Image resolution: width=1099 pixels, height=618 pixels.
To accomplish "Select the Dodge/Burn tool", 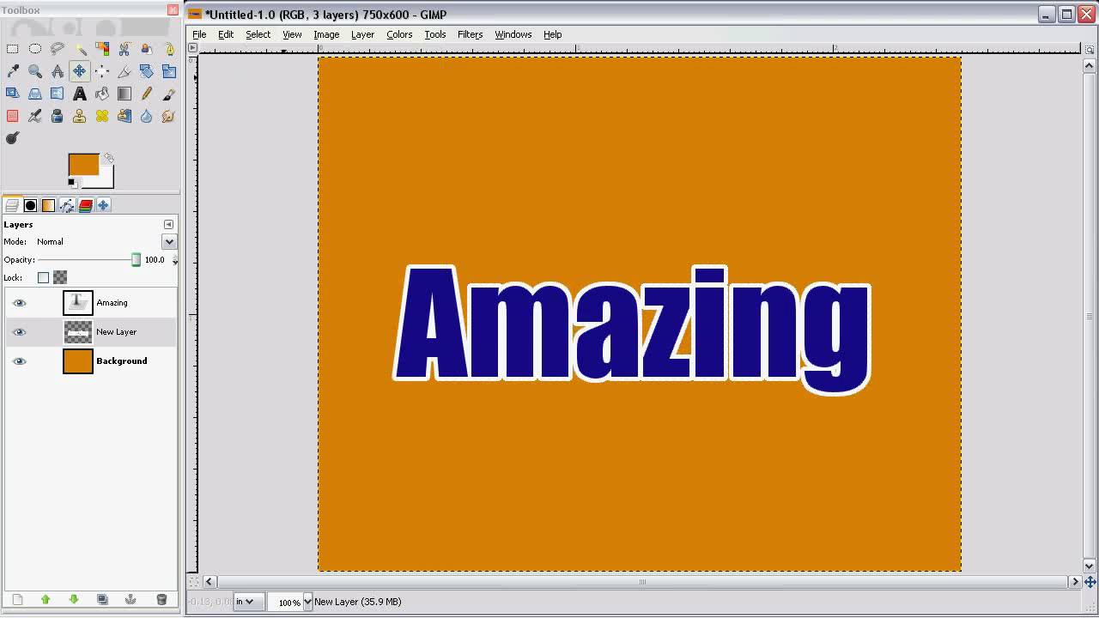I will (12, 138).
